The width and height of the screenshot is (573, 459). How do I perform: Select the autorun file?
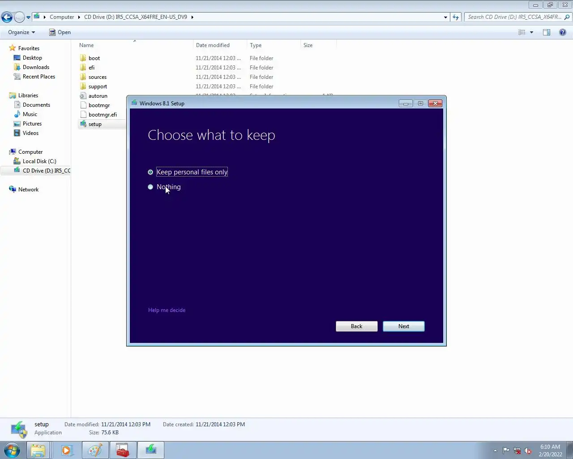tap(98, 96)
